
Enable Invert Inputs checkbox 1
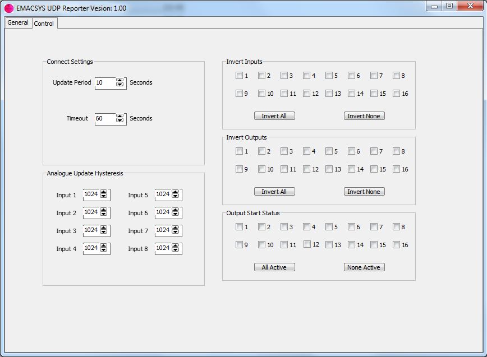tap(240, 76)
